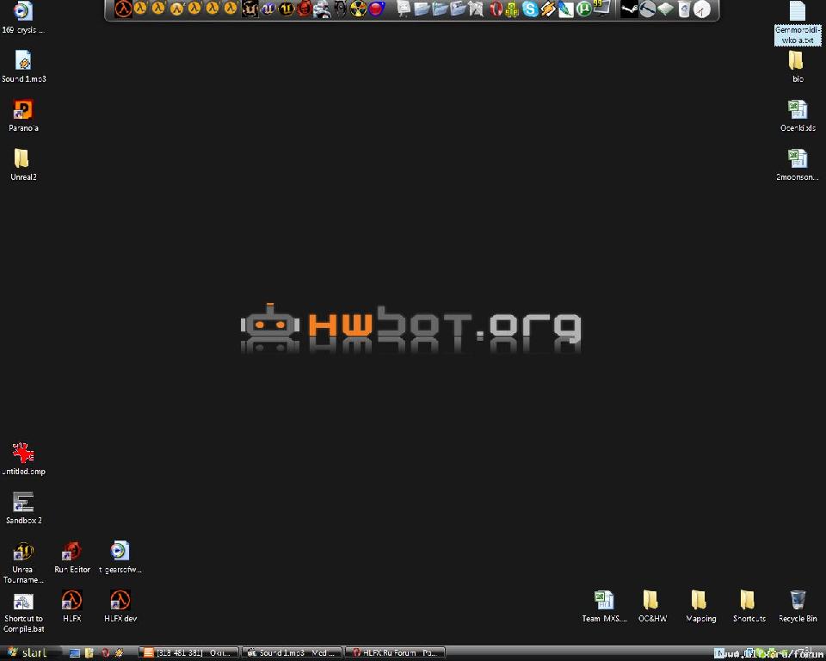Select the t_gearsofw video file on desktop
826x661 pixels.
click(x=120, y=558)
